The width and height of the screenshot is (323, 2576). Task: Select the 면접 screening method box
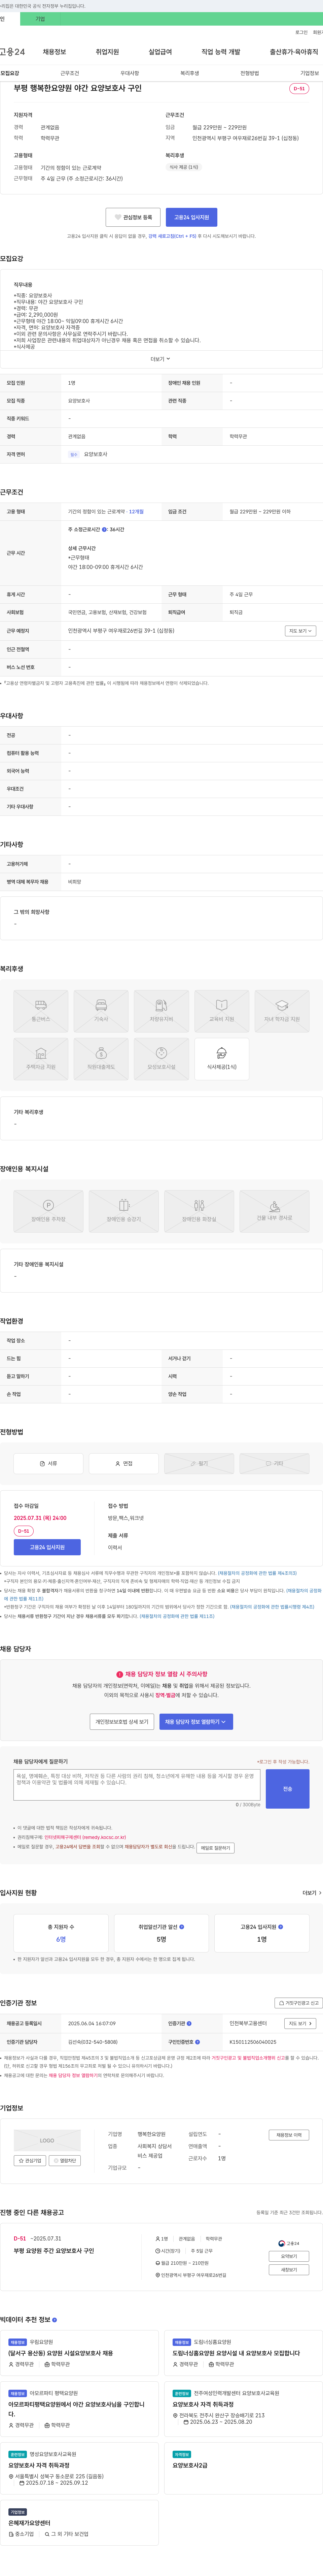pyautogui.click(x=124, y=1463)
